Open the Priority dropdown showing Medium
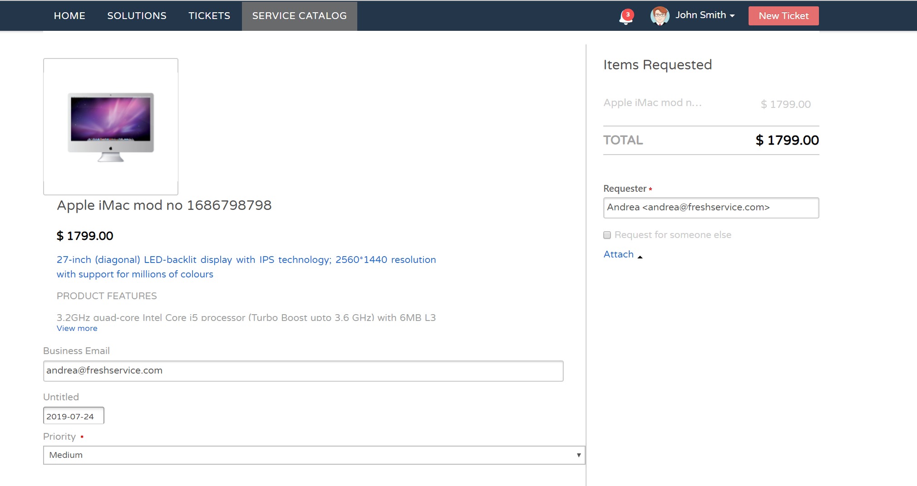Screen dimensions: 917x486 point(314,455)
